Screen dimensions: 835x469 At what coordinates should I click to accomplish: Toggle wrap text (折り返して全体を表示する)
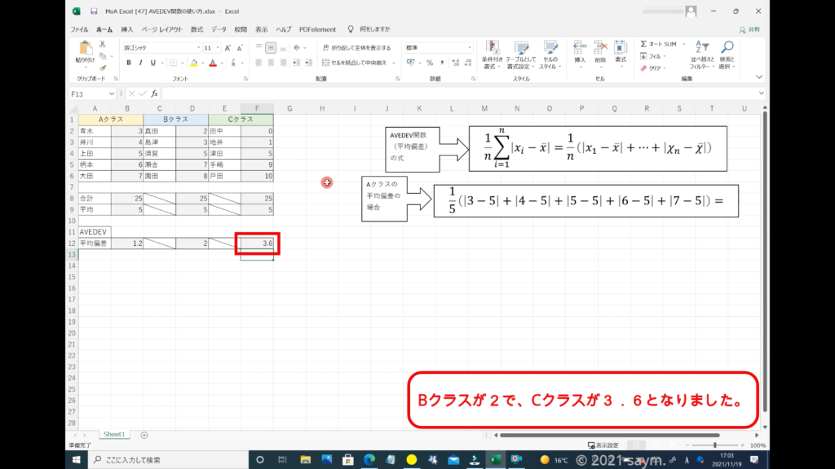tap(356, 48)
